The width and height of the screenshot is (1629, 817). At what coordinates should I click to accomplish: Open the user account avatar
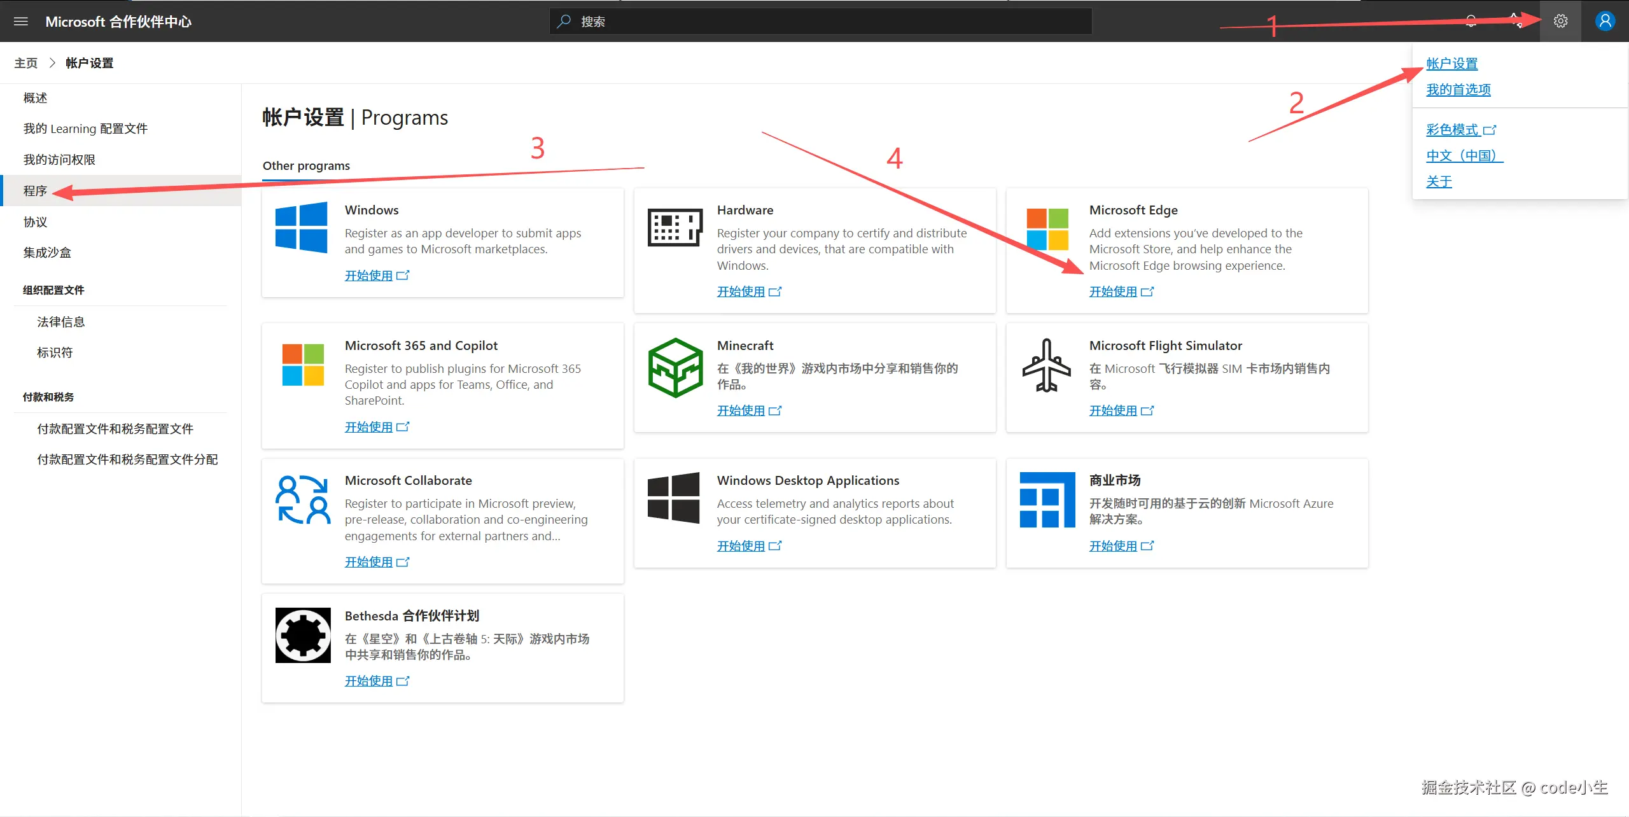point(1605,22)
